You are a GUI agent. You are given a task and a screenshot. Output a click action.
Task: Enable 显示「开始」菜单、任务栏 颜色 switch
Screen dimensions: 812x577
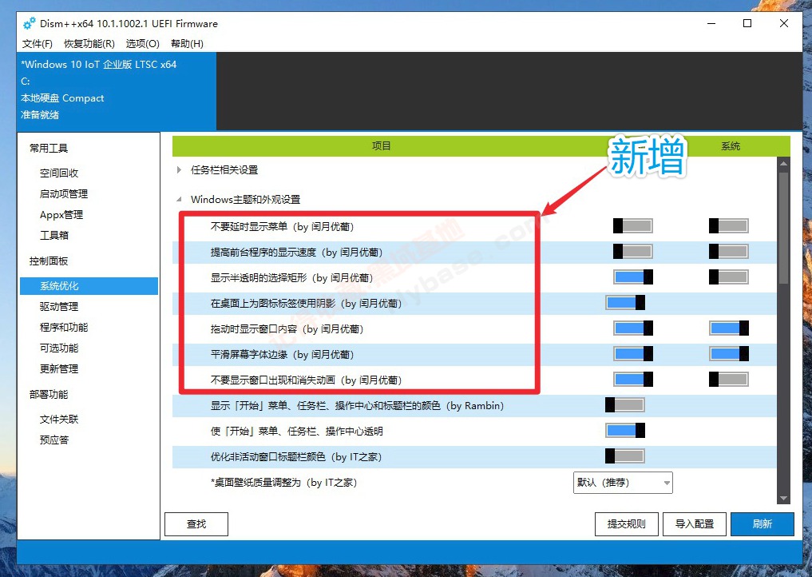(x=625, y=405)
